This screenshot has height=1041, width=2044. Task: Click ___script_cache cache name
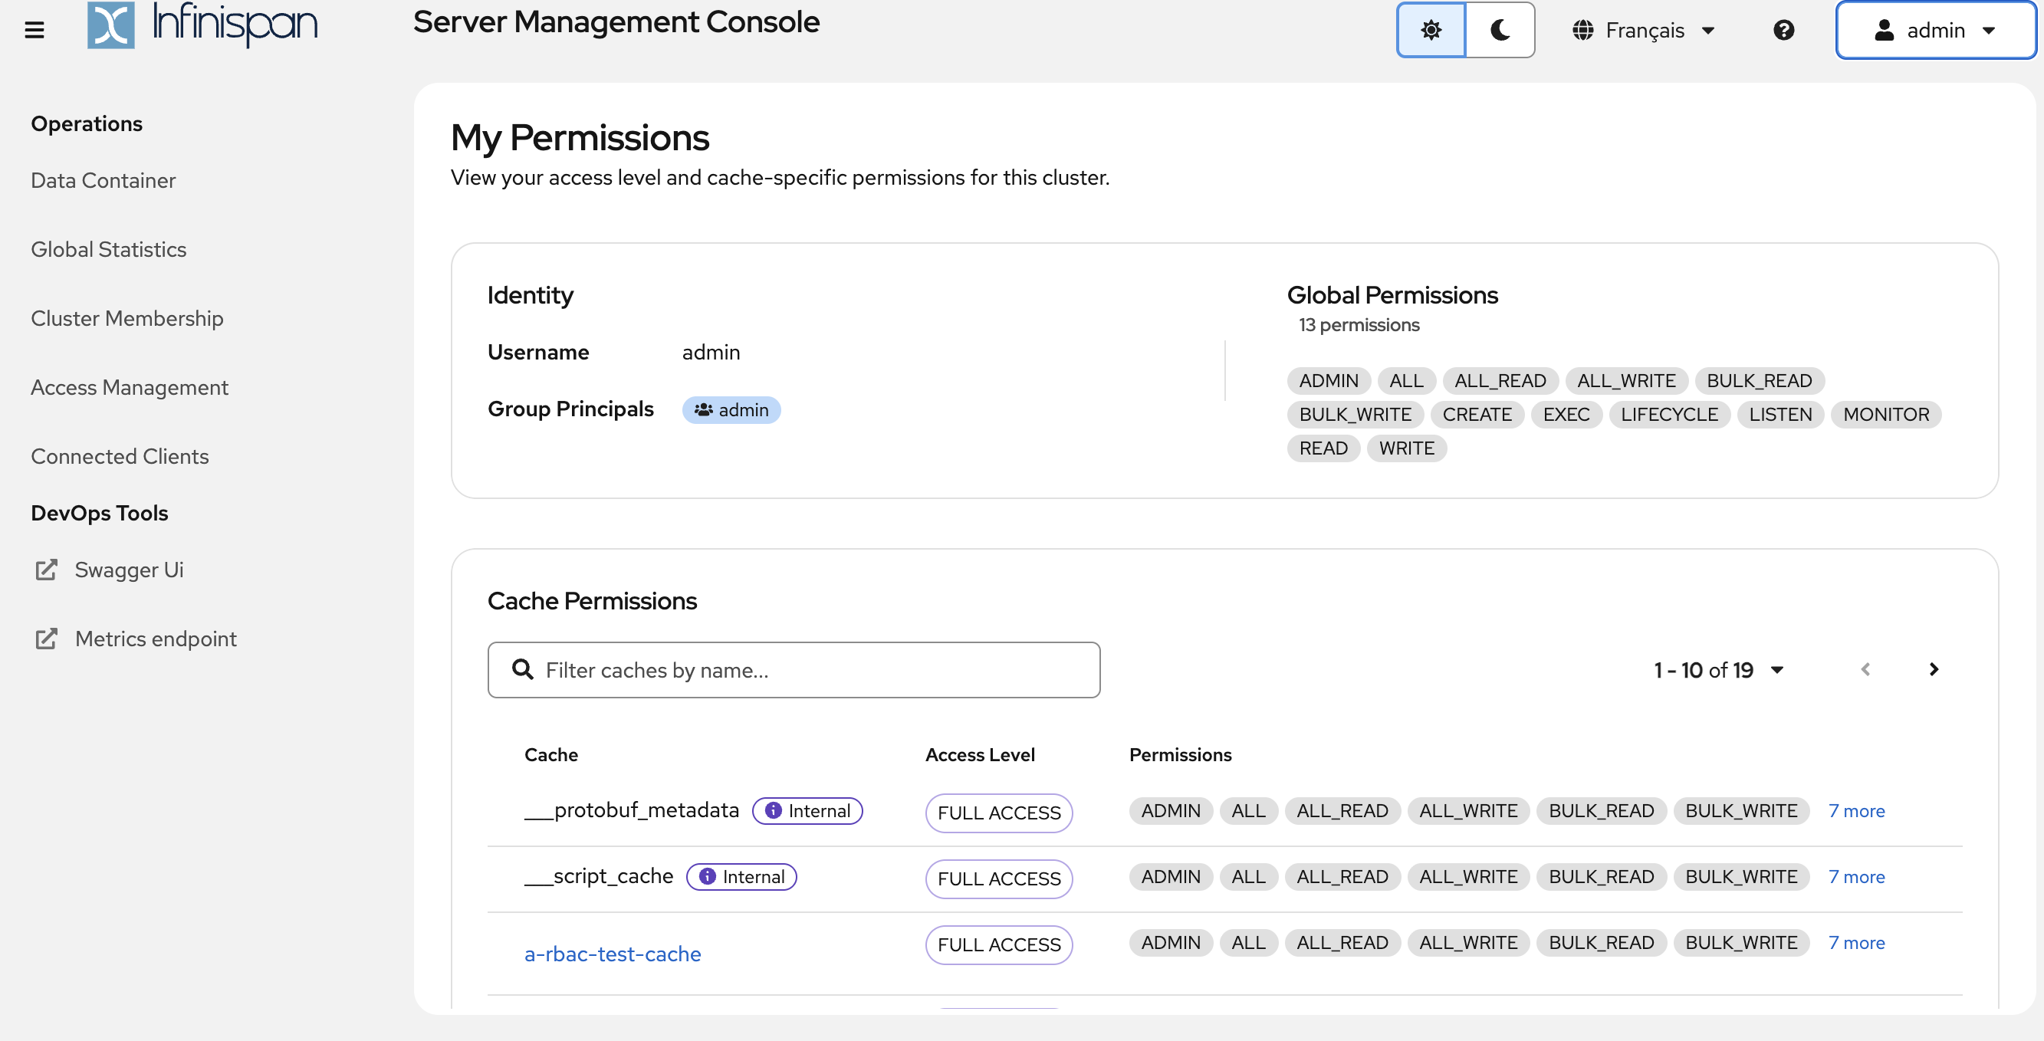(598, 876)
